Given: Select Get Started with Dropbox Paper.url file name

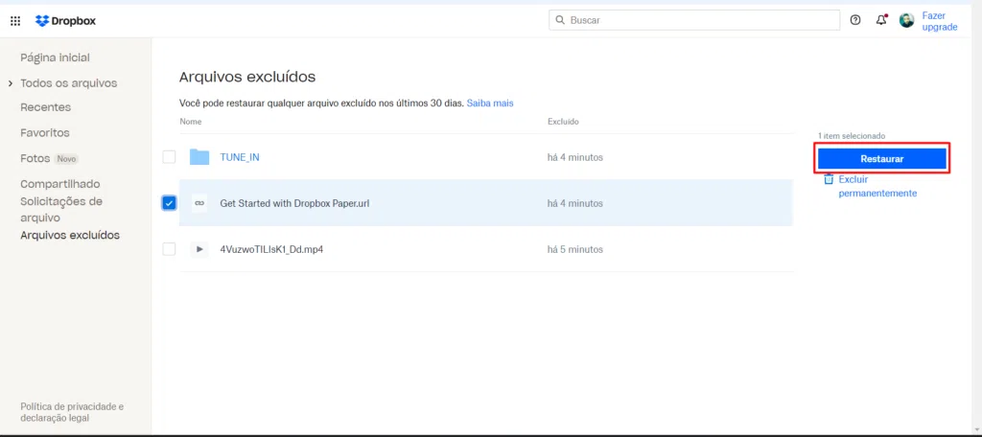Looking at the screenshot, I should click(294, 203).
